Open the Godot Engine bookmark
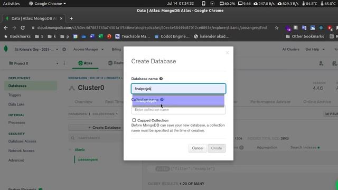Image resolution: width=338 pixels, height=190 pixels. pos(172,36)
